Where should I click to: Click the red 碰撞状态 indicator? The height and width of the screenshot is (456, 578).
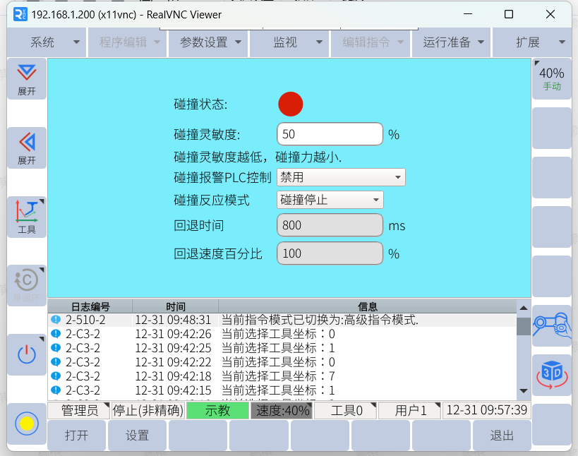pyautogui.click(x=290, y=104)
